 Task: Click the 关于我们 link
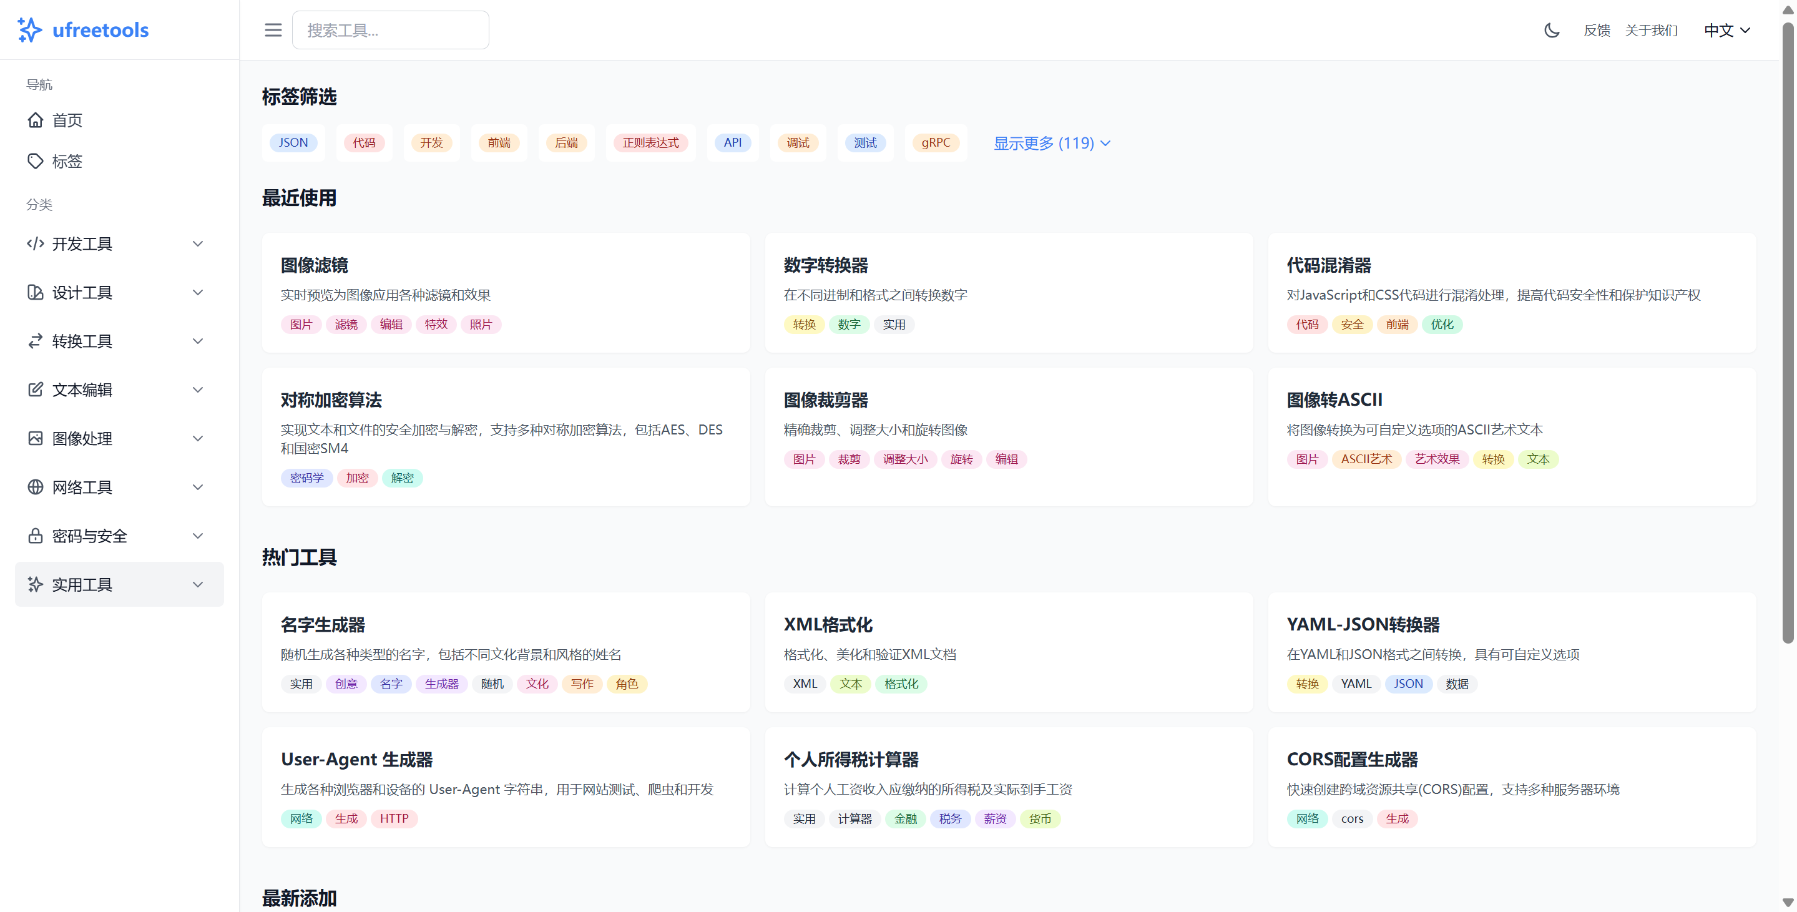click(x=1651, y=30)
